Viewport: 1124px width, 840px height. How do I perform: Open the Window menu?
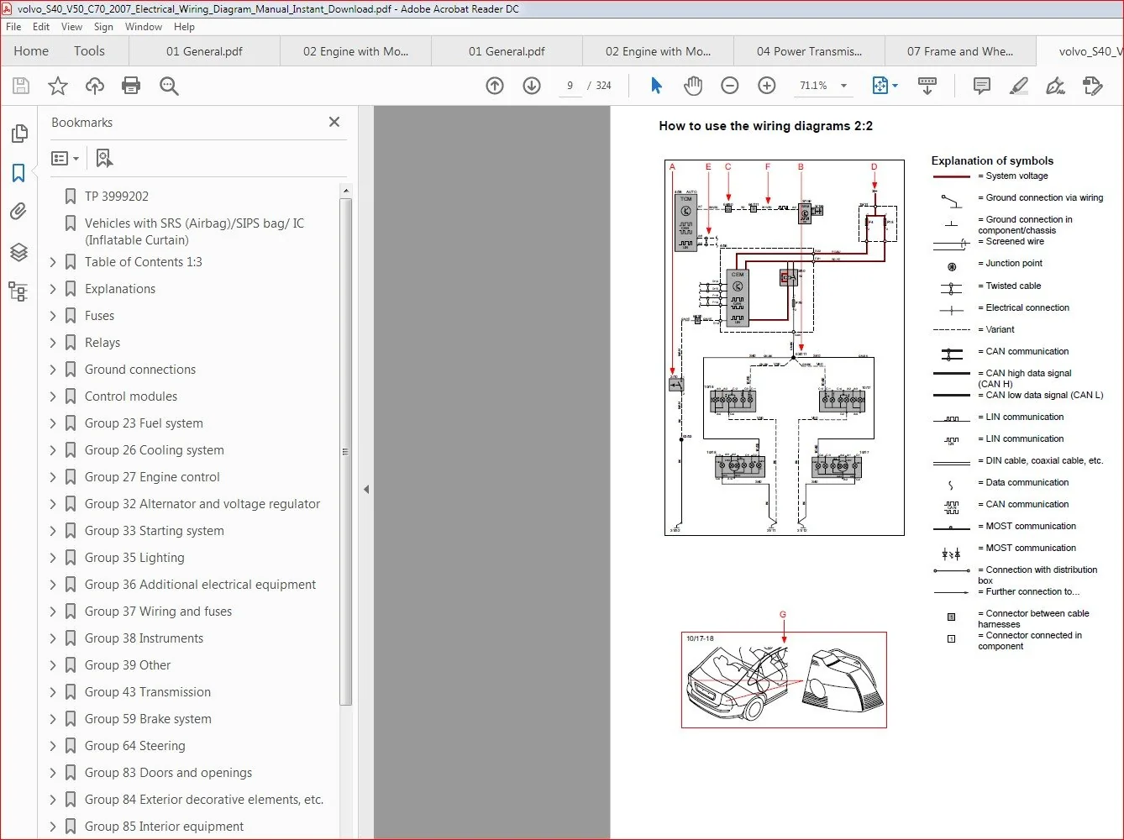144,27
